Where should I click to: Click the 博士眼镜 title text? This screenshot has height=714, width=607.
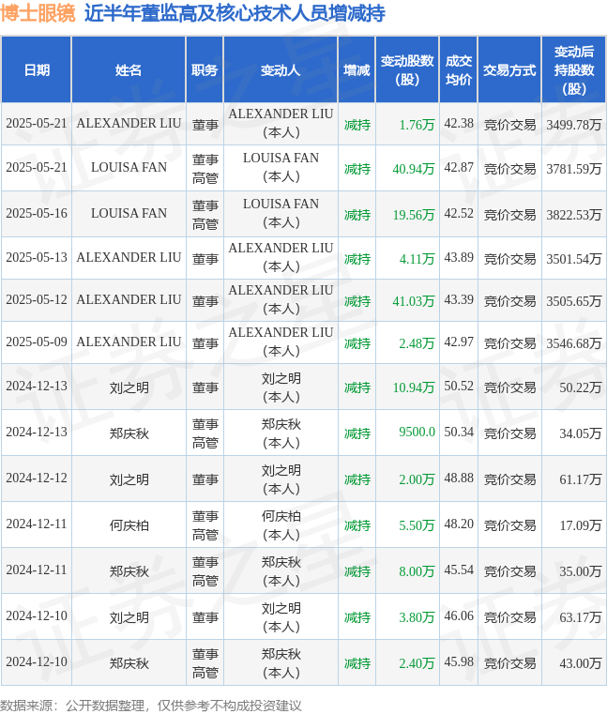point(38,13)
